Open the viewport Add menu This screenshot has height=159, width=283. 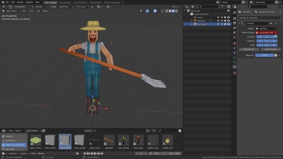point(38,11)
